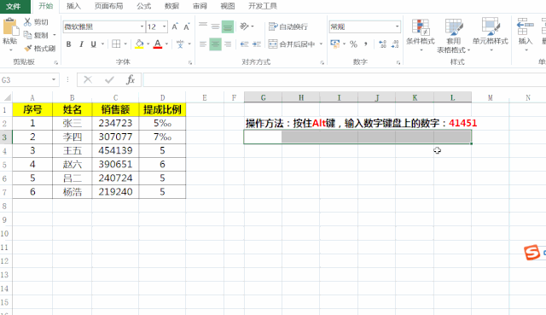Toggle Underline formatting
The height and width of the screenshot is (315, 546).
coord(93,44)
